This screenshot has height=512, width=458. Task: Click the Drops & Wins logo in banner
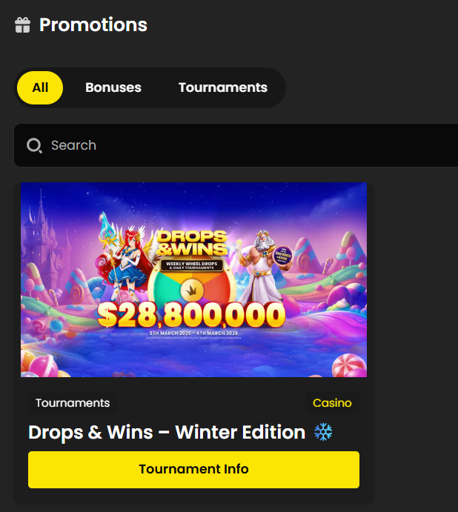click(x=192, y=243)
